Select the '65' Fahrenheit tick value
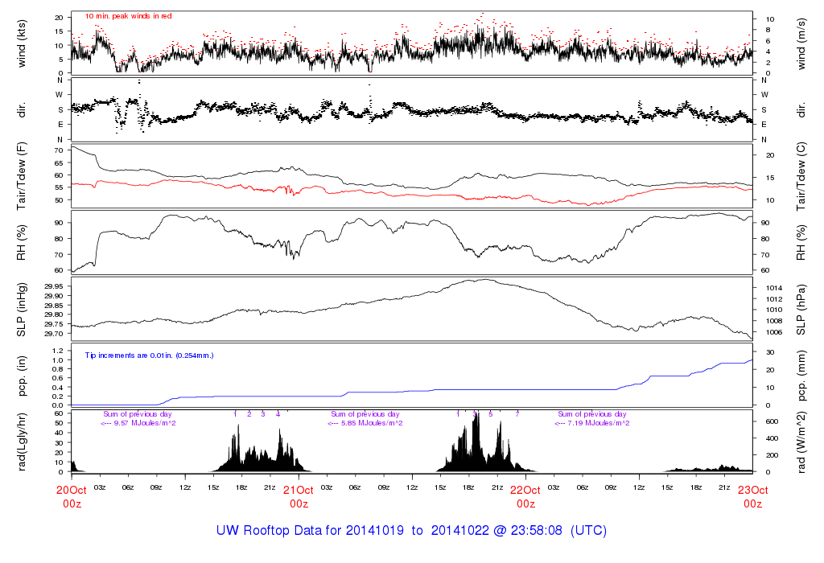This screenshot has width=824, height=563. click(59, 162)
